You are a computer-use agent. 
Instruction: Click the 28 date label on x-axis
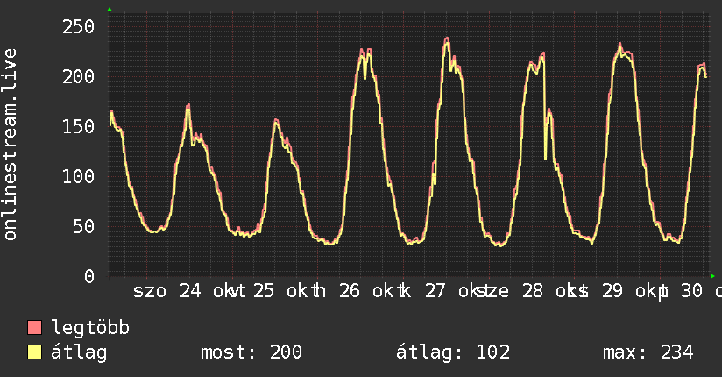[533, 291]
